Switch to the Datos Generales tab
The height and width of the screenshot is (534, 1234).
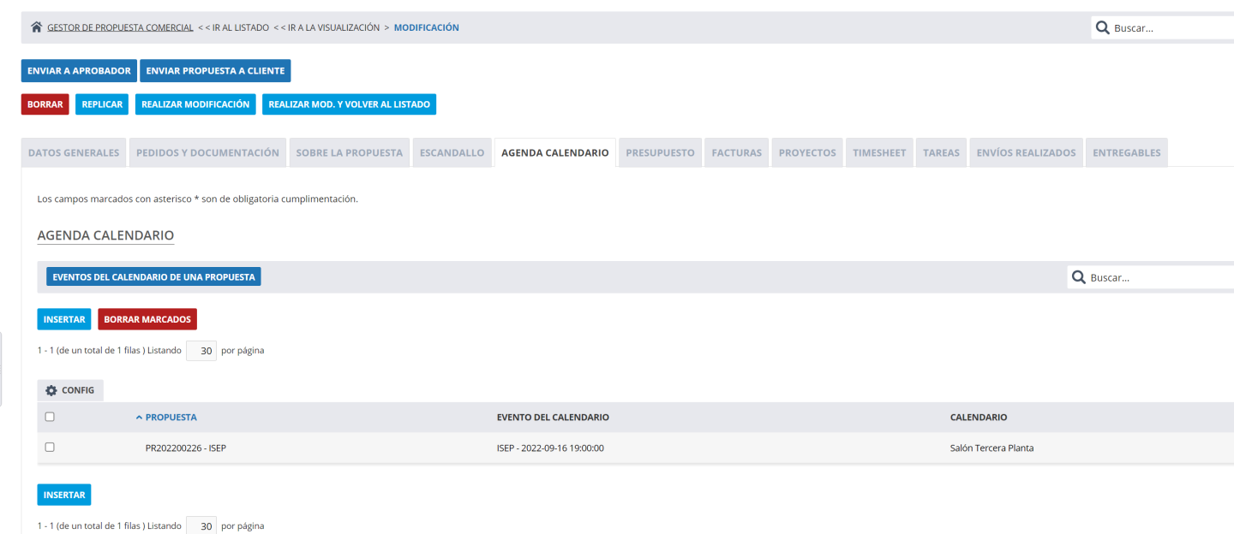point(74,152)
